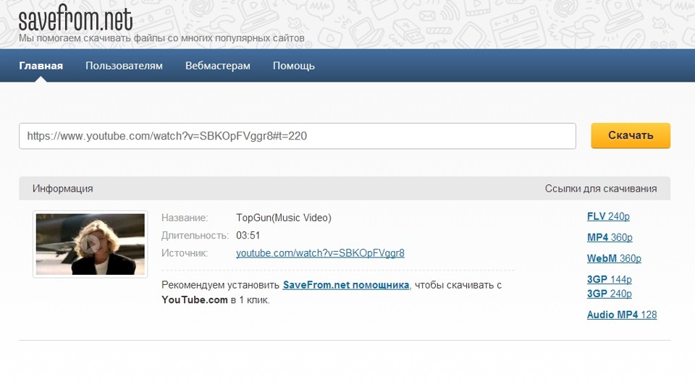Follow the SaveFrom.net помощника link
695x384 pixels.
point(346,285)
